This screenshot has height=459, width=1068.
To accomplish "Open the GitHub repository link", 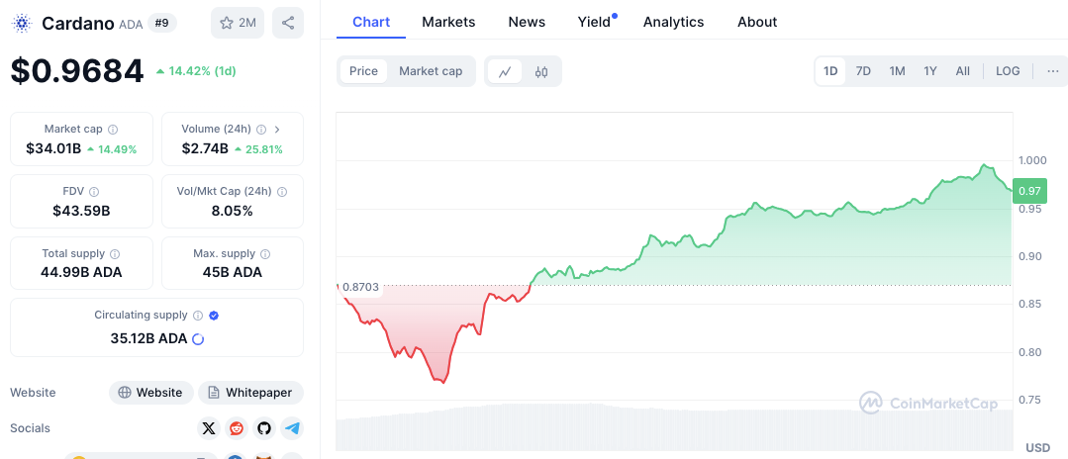I will coord(264,428).
